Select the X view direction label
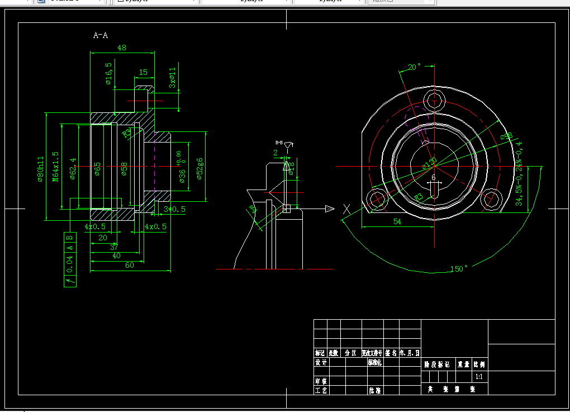This screenshot has height=412, width=570. click(347, 209)
